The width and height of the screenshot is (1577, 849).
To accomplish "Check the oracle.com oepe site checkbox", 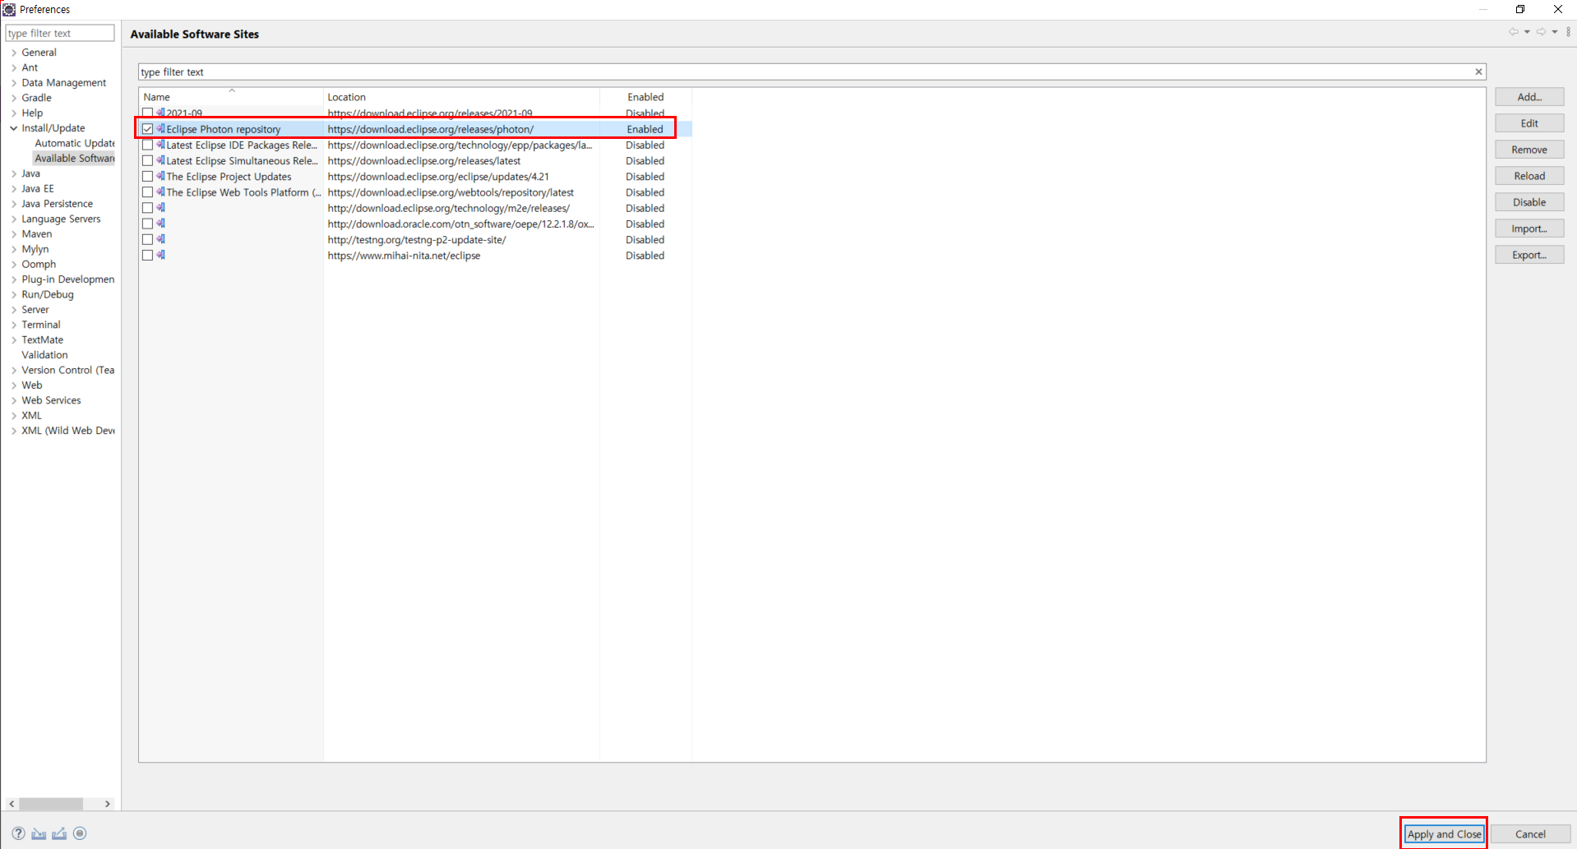I will [x=147, y=224].
